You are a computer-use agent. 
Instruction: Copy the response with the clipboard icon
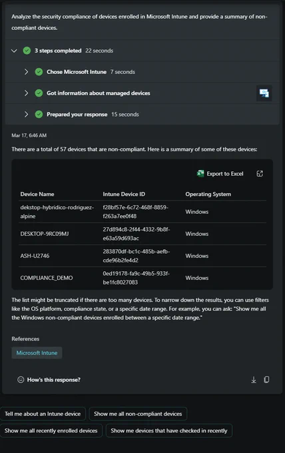coord(266,380)
